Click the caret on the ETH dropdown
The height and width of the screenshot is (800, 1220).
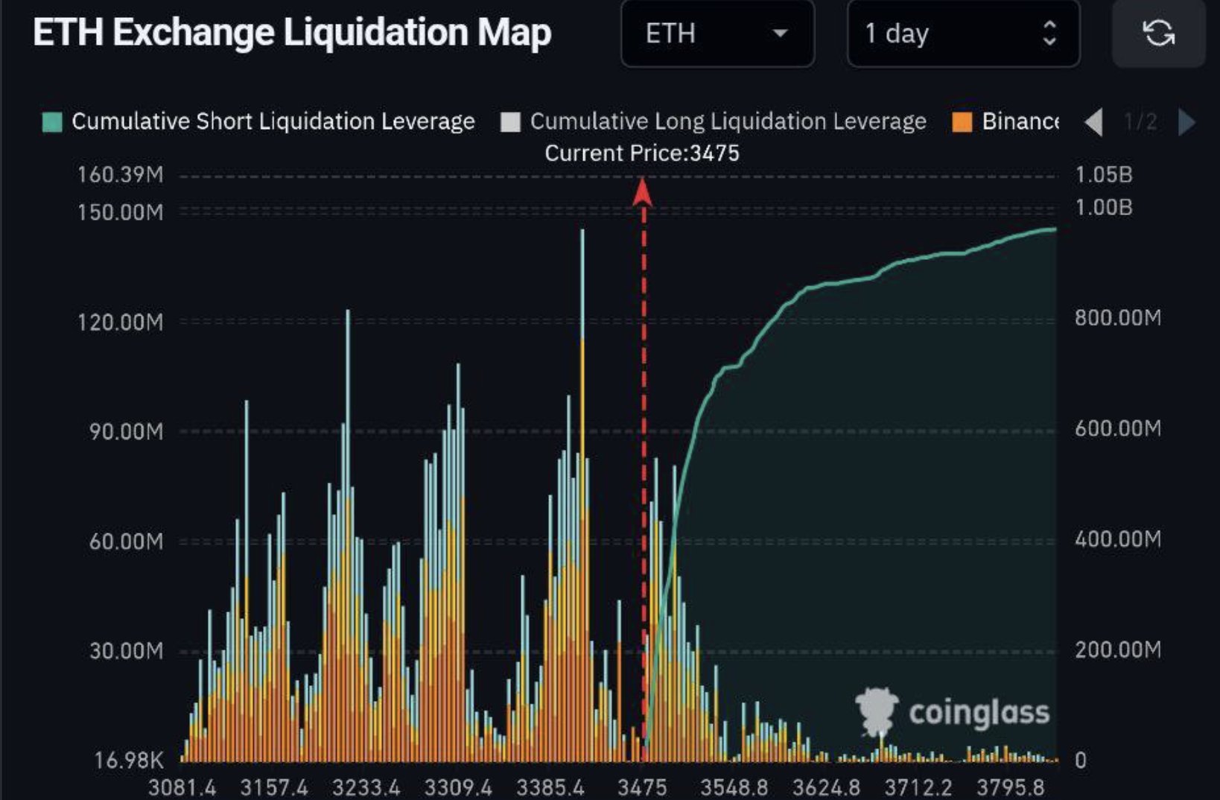click(x=780, y=34)
